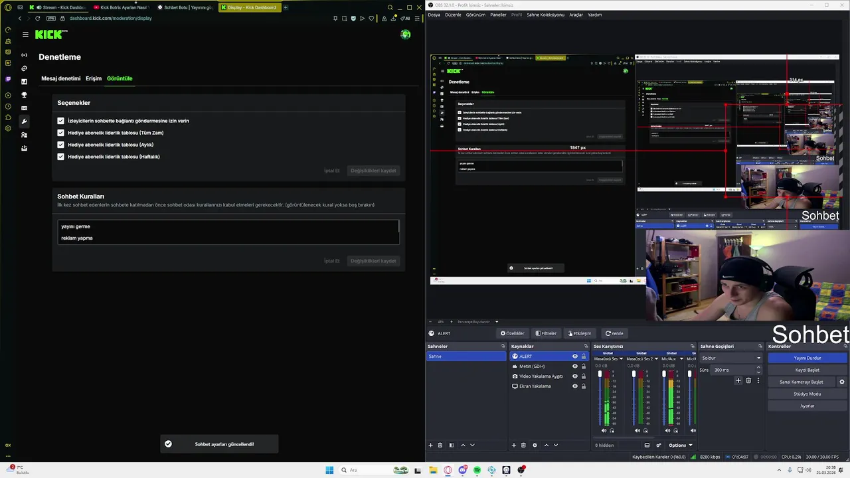The width and height of the screenshot is (850, 478).
Task: Open source properties gear in Kaynaklar panel
Action: tap(535, 445)
